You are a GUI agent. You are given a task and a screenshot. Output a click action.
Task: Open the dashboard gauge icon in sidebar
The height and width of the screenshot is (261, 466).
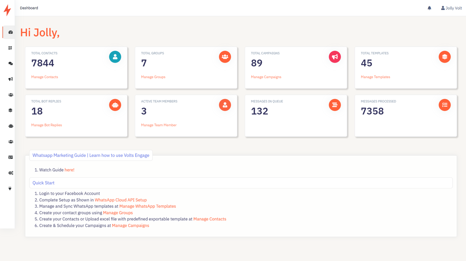tap(10, 32)
